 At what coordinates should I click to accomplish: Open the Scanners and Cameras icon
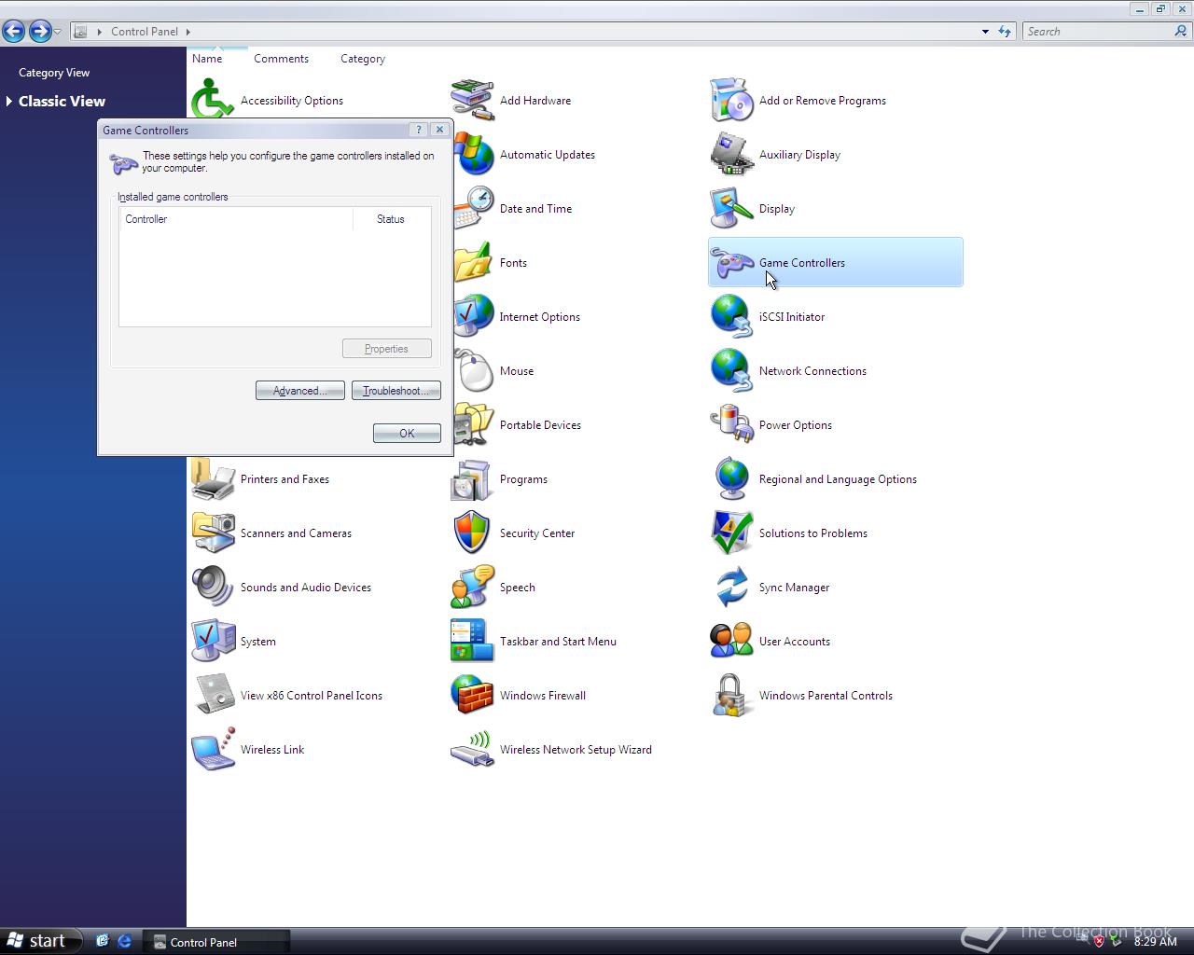coord(213,533)
